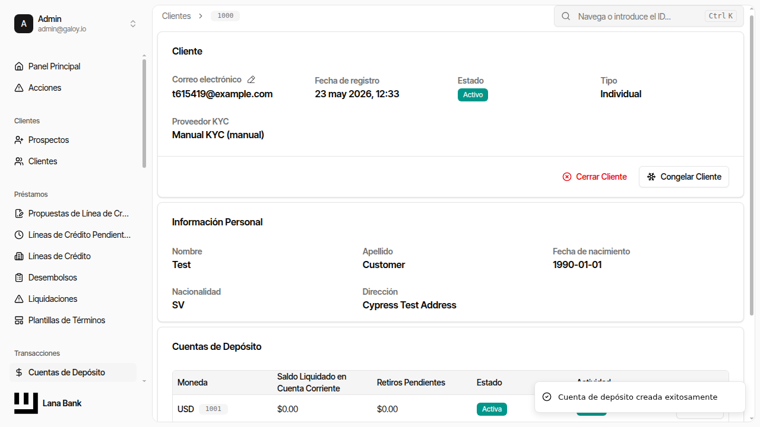
Task: Click Saldo Liquidado en Cuenta Corriente header
Action: click(x=312, y=383)
